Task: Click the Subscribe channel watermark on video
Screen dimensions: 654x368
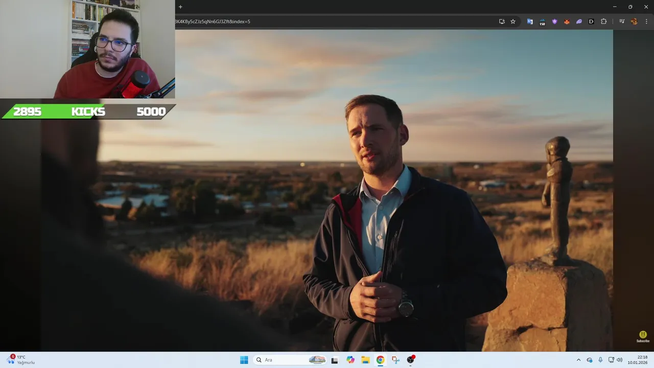Action: (x=643, y=336)
